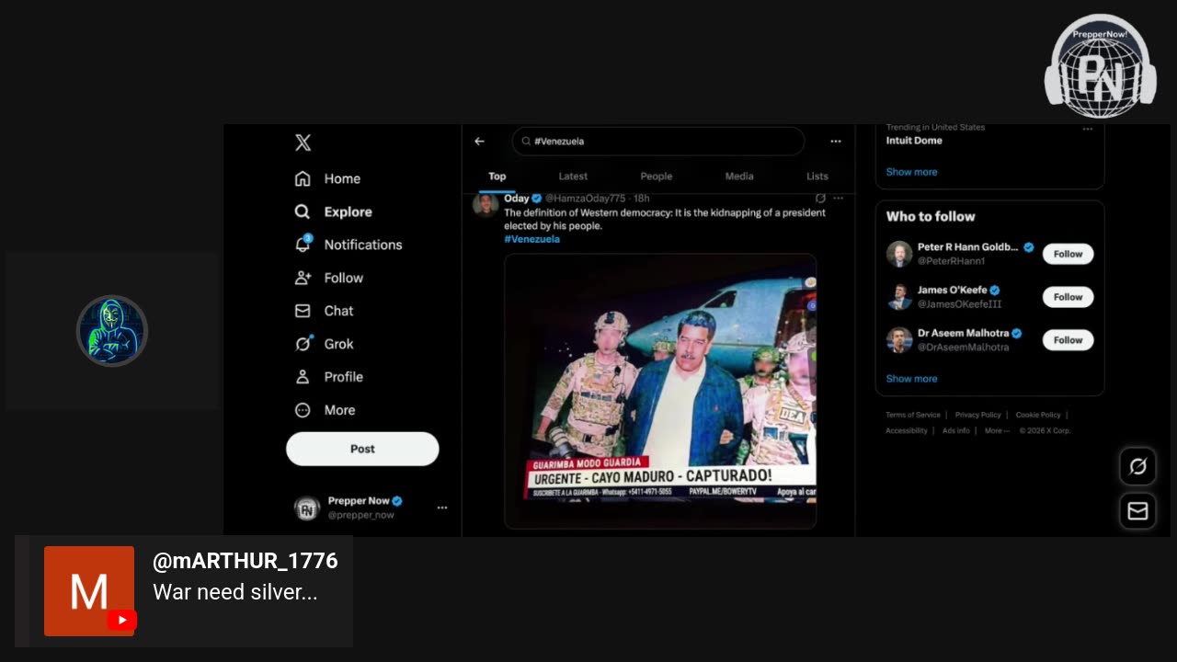Screen dimensions: 1177x662
Task: Open the floating Grok button
Action: (1137, 467)
